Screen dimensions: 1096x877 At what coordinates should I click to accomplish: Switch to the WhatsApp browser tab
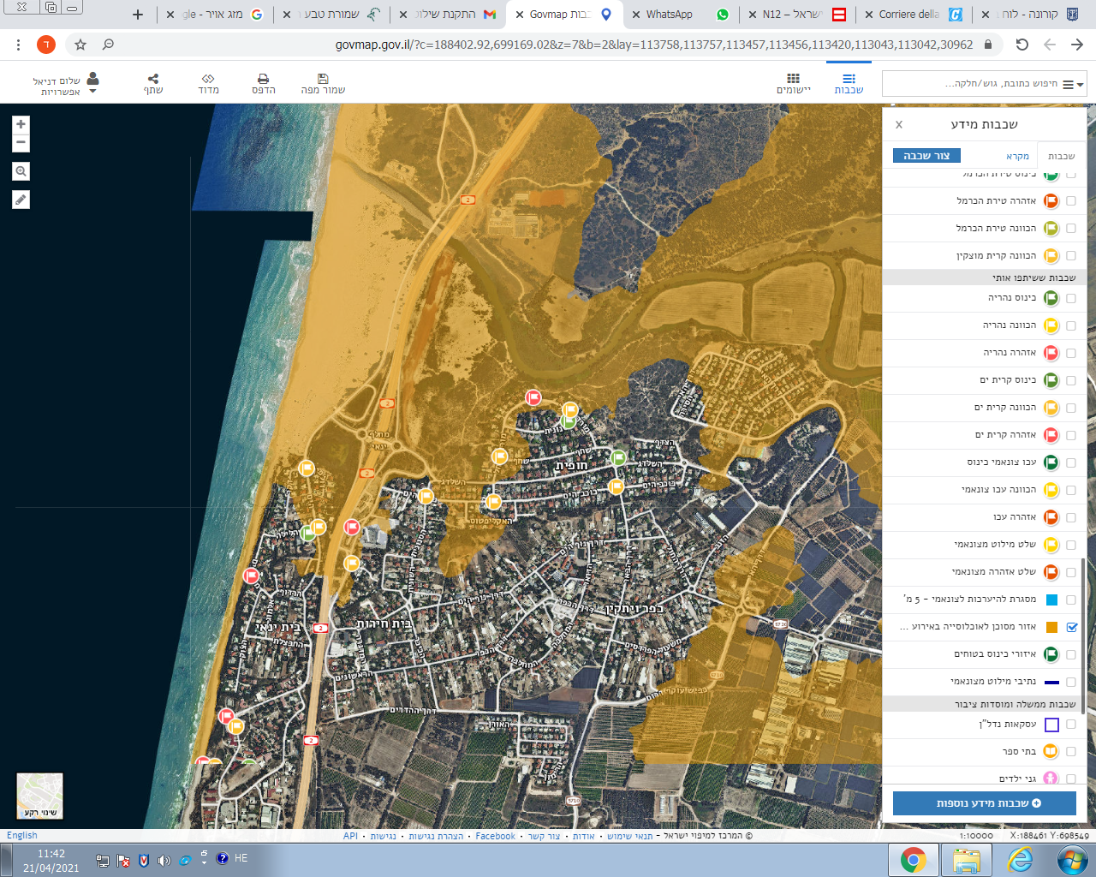669,15
